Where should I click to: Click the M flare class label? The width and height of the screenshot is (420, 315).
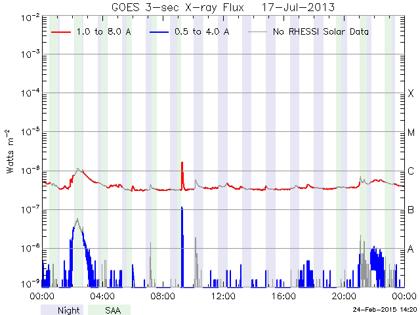tap(411, 133)
